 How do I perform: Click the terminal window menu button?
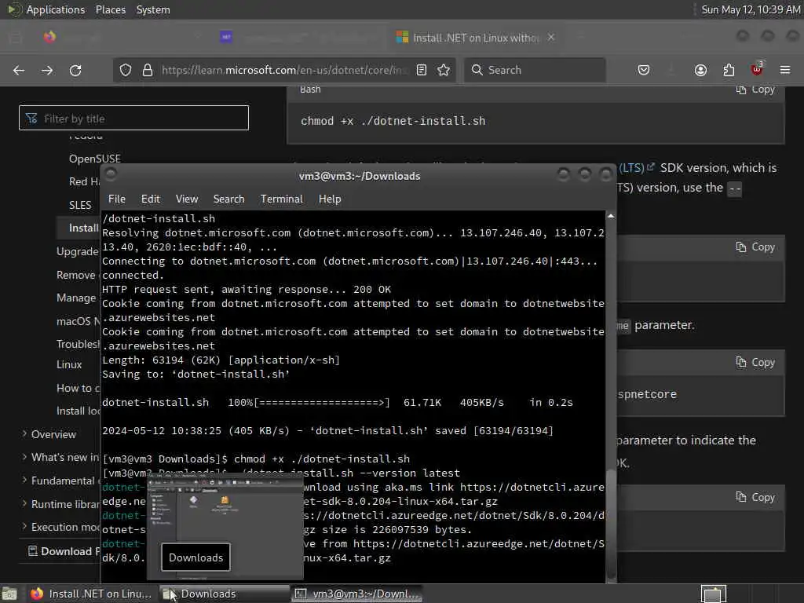click(x=111, y=174)
